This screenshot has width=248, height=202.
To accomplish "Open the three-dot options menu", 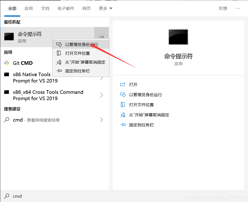I will (238, 8).
